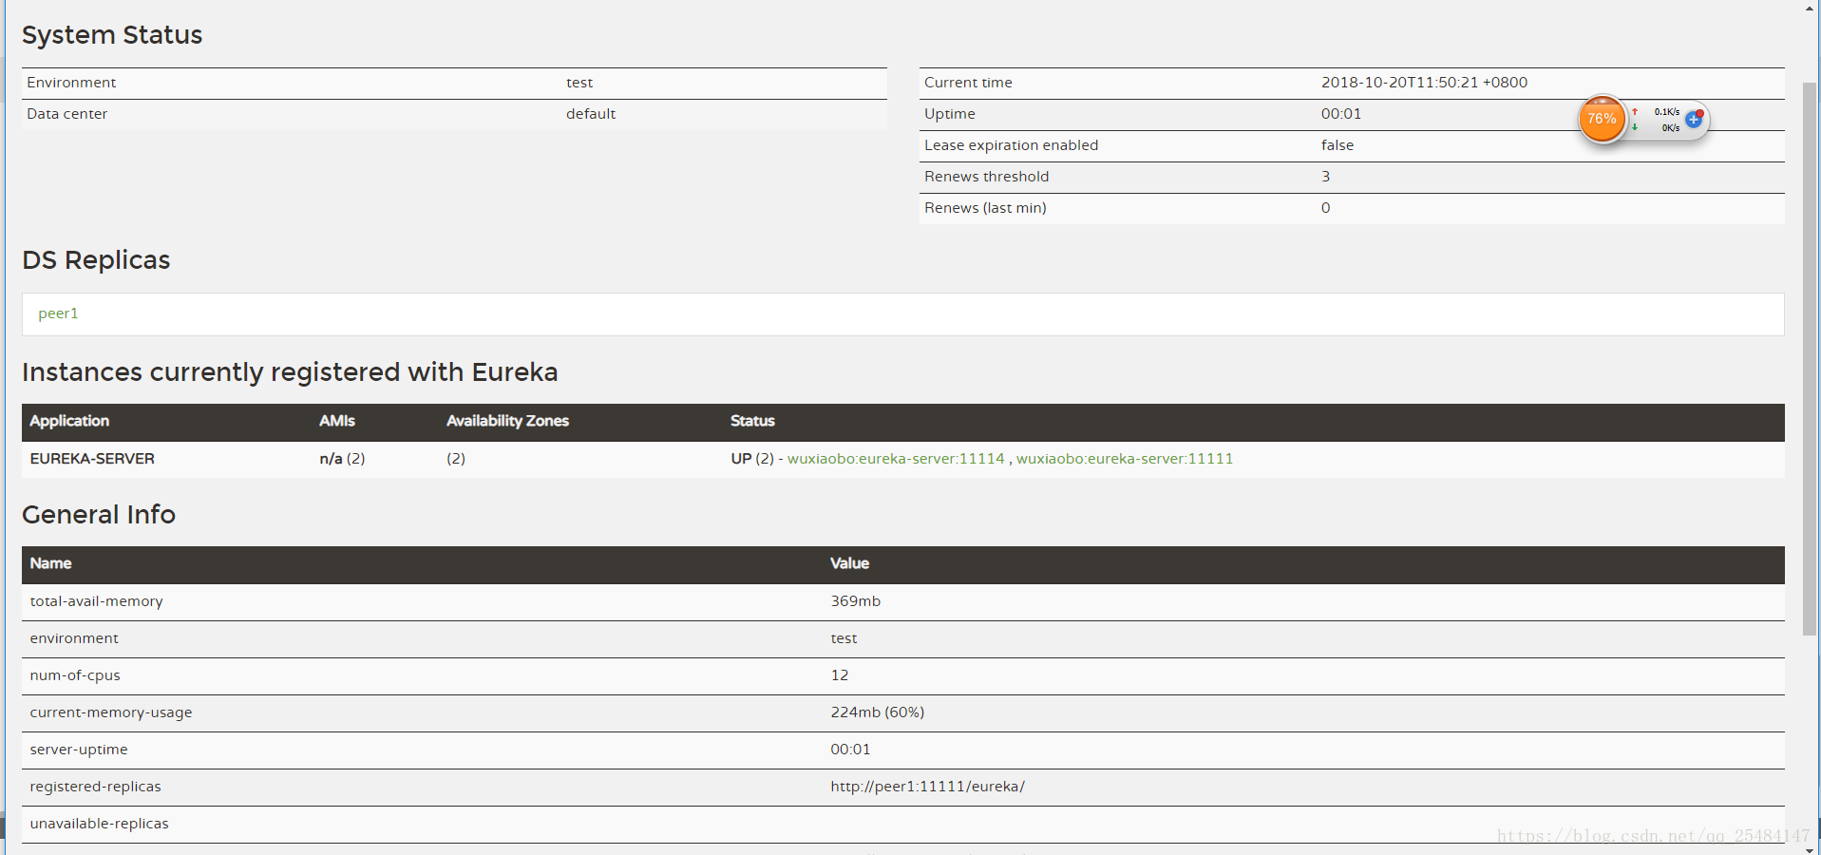Click the System Status heading
1821x855 pixels.
pos(112,35)
